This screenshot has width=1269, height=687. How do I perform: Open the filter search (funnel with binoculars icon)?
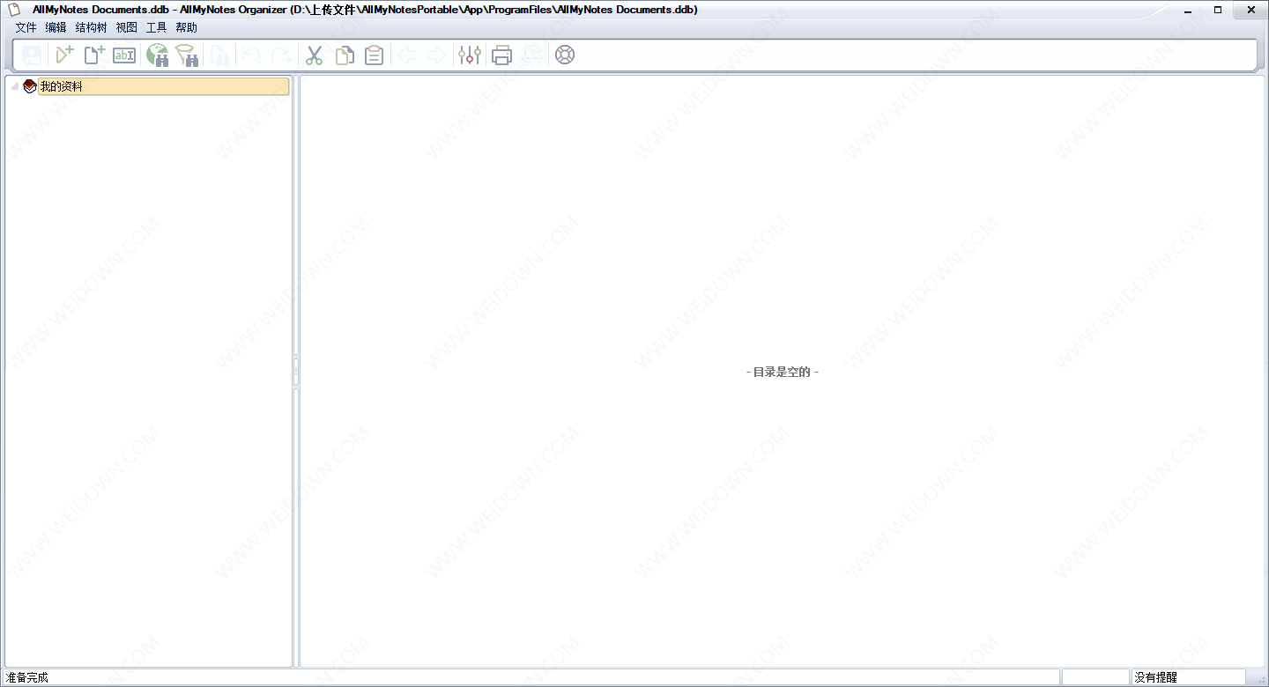coord(187,55)
